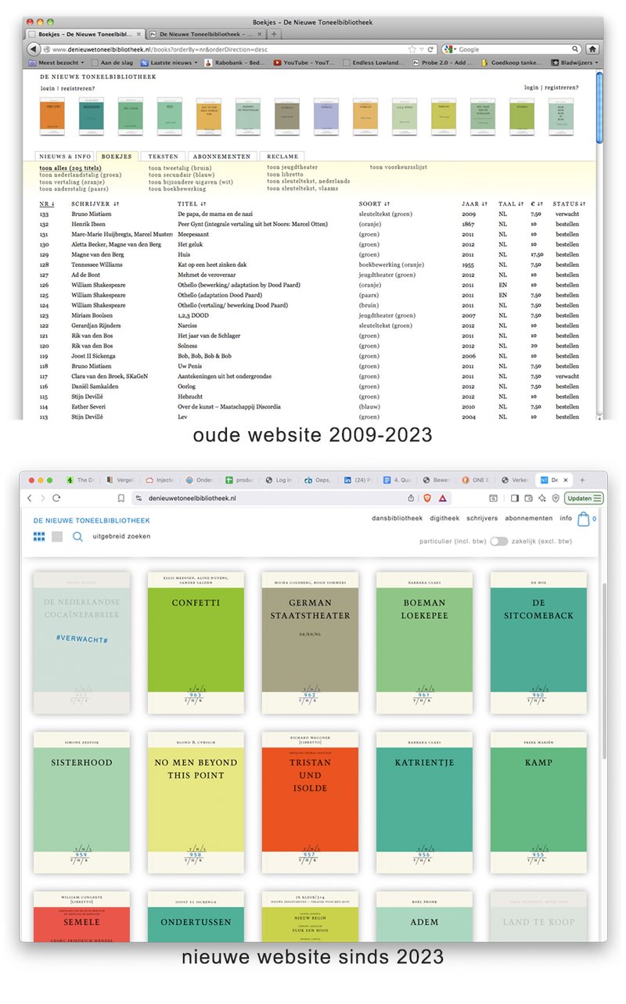Image resolution: width=626 pixels, height=1004 pixels.
Task: Click the Google icon in the search bar
Action: 448,49
